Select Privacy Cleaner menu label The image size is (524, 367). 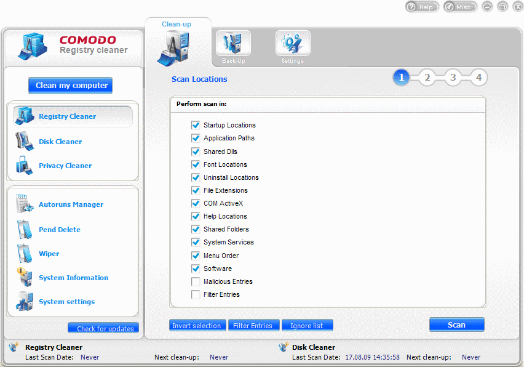(65, 166)
